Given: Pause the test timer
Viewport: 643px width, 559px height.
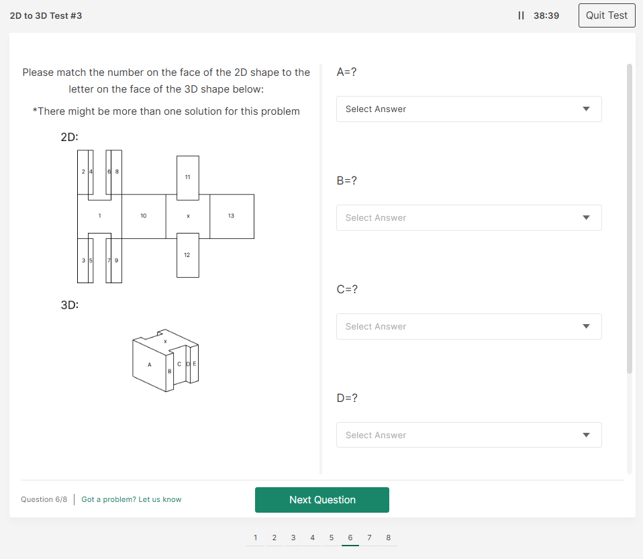Looking at the screenshot, I should (522, 15).
